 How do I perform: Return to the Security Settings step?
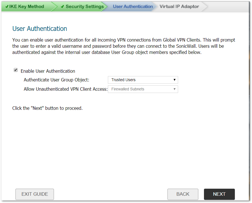pyautogui.click(x=85, y=6)
